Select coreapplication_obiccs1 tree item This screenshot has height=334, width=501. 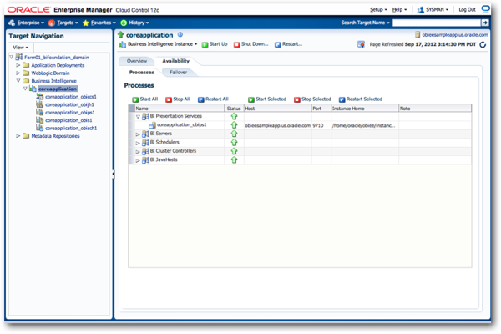(71, 97)
